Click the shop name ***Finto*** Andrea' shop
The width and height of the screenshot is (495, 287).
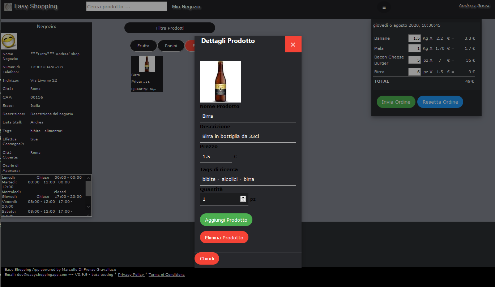pos(55,54)
